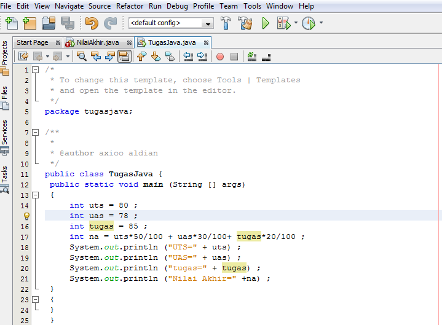Click the Uncomment icon in editor toolbar
Screen dimensions: 442x325
[x=266, y=57]
